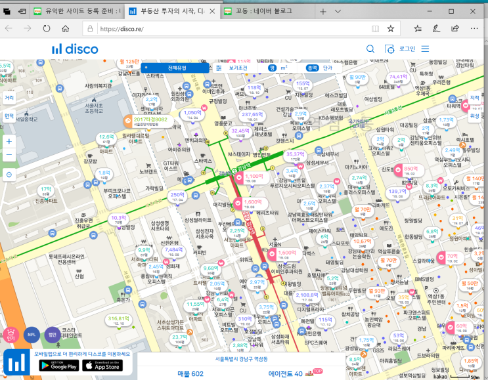Open browser settings and more ellipsis
The image size is (488, 380).
474,29
